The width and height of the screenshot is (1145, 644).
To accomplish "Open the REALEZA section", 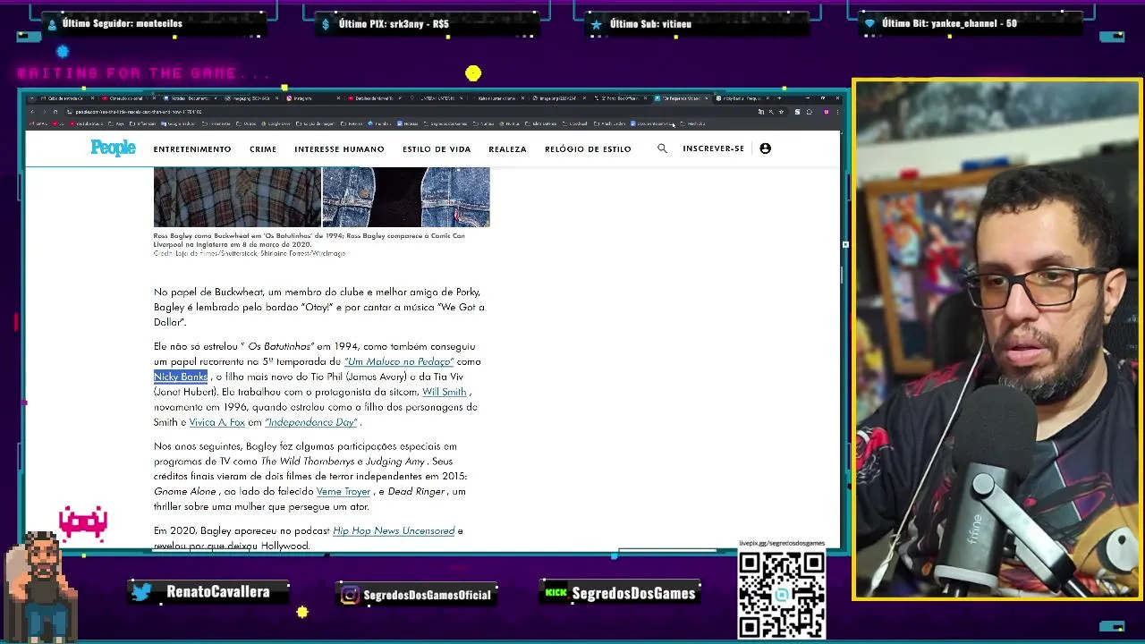I will click(507, 149).
